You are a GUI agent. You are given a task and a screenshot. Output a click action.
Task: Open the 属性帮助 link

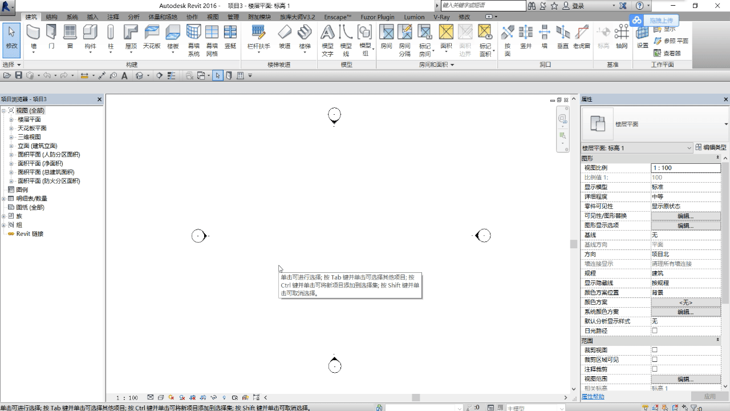tap(593, 397)
